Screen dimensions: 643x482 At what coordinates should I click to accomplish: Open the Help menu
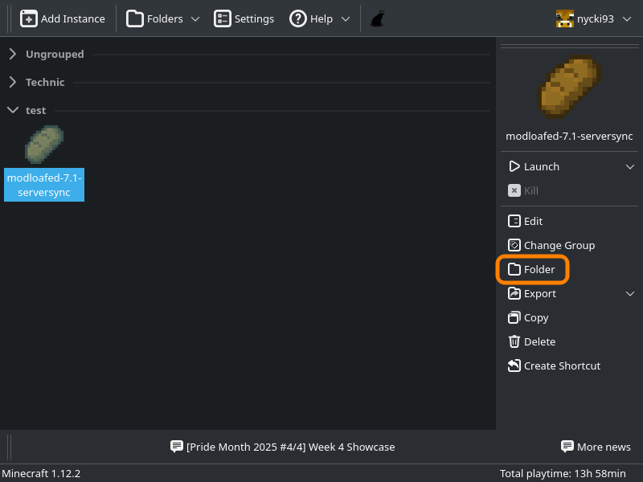(x=320, y=18)
